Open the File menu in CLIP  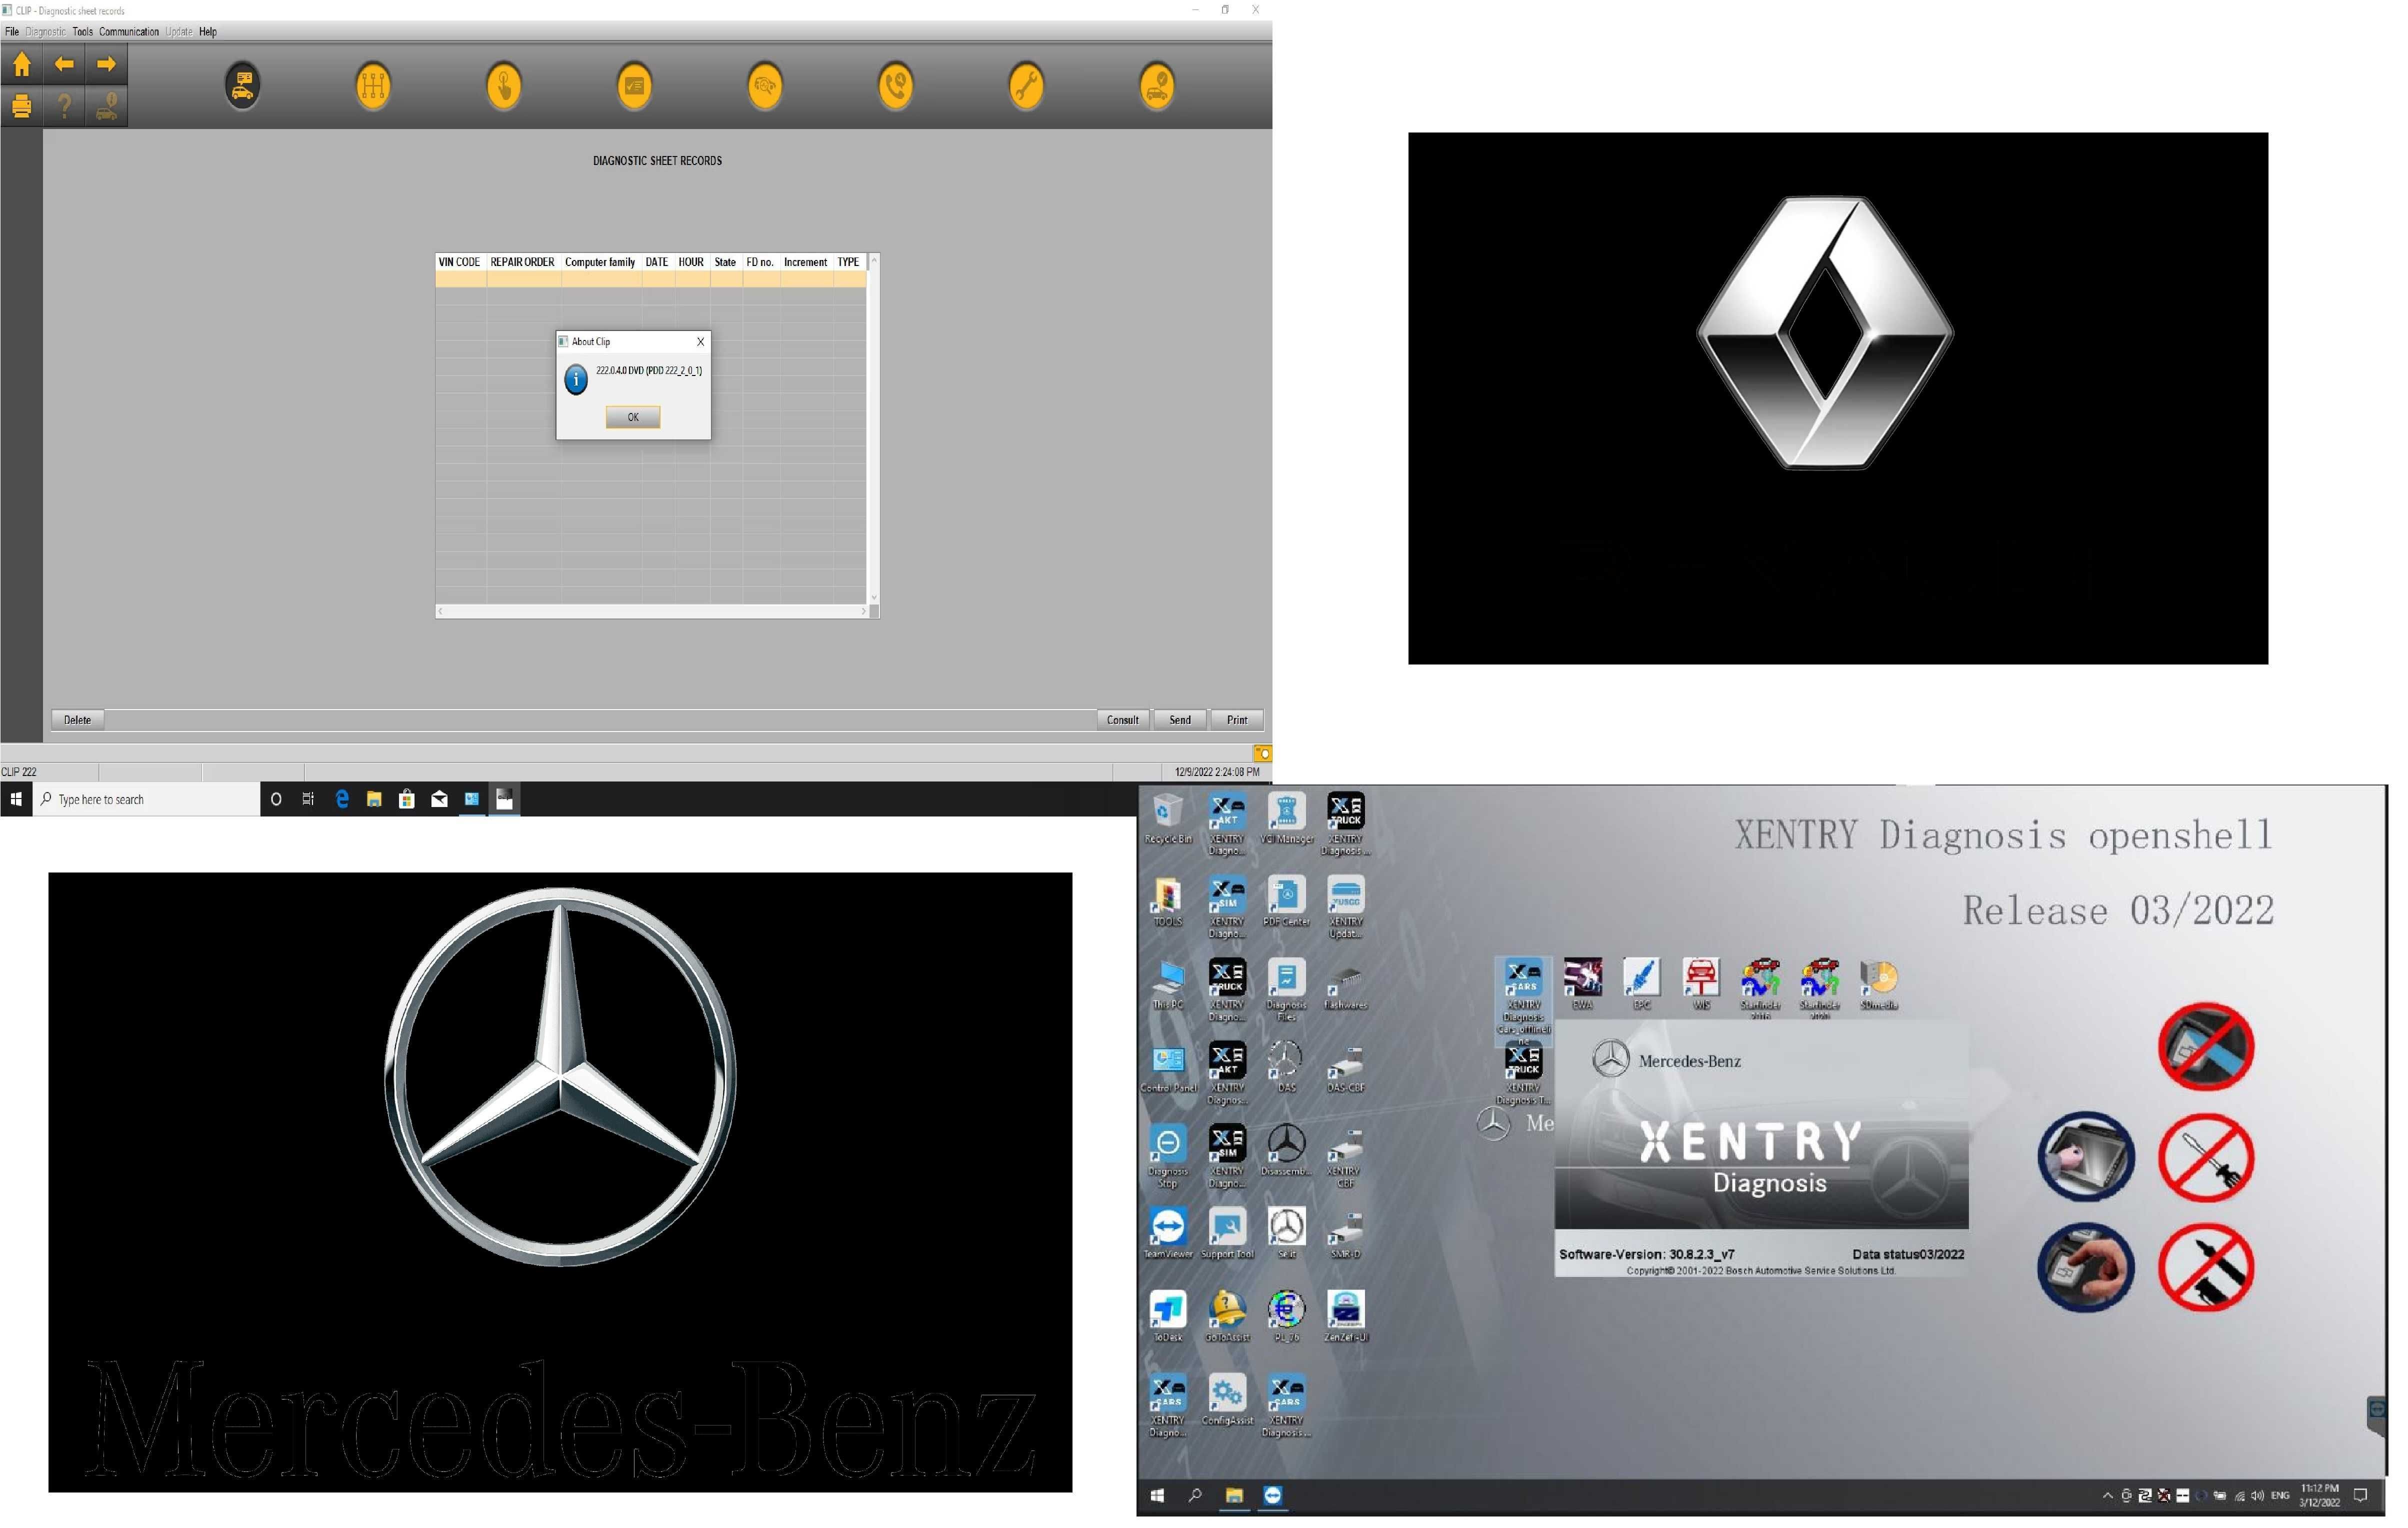(12, 32)
